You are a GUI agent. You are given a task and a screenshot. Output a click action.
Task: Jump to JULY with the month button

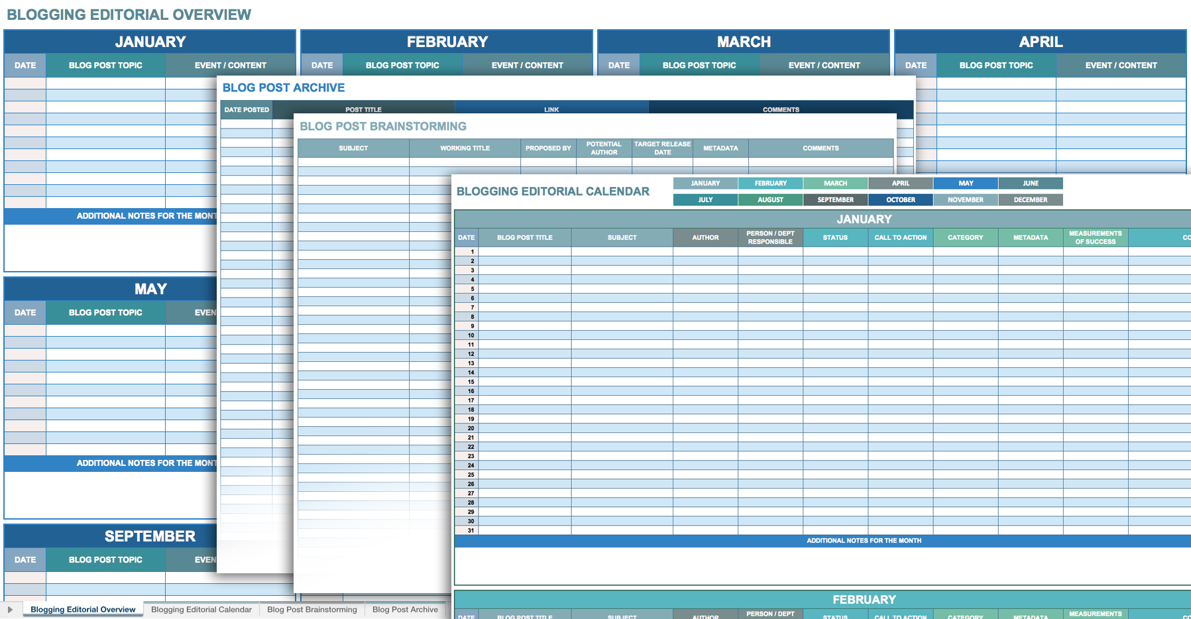coord(705,199)
